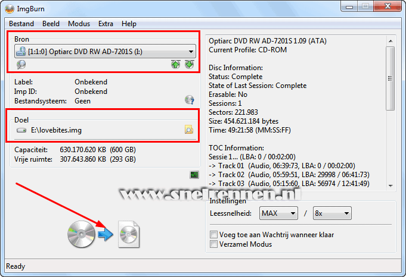Click the info panel scrollbar down arrow
Image resolution: width=406 pixels, height=277 pixels.
pyautogui.click(x=390, y=185)
